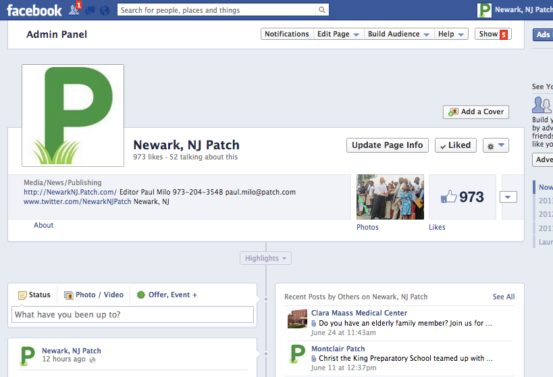This screenshot has width=553, height=377.
Task: Click Newark, NJ Patch post author link
Action: point(72,351)
